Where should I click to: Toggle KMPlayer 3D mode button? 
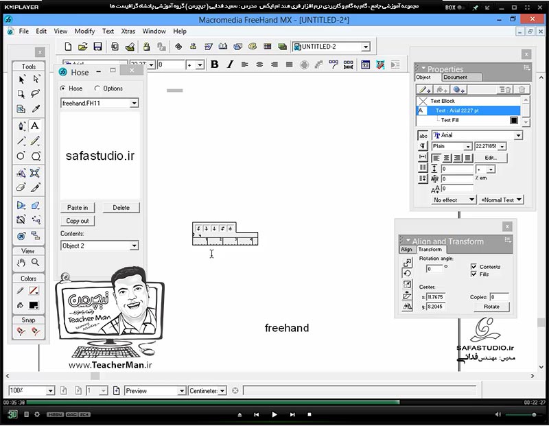[12, 415]
